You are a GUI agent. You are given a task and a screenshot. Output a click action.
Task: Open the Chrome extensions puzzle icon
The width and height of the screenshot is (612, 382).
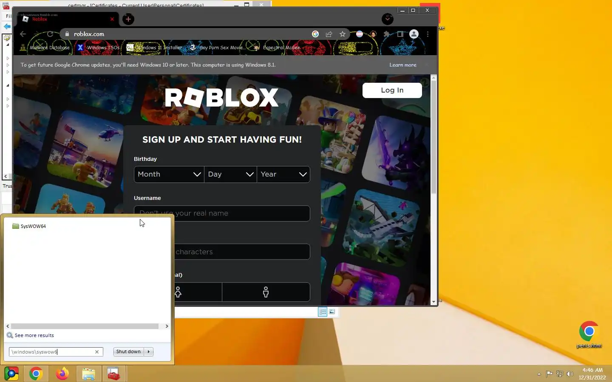click(386, 34)
